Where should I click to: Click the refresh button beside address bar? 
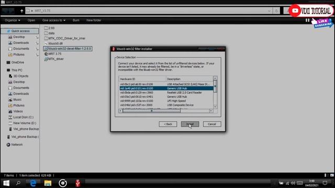(x=276, y=10)
